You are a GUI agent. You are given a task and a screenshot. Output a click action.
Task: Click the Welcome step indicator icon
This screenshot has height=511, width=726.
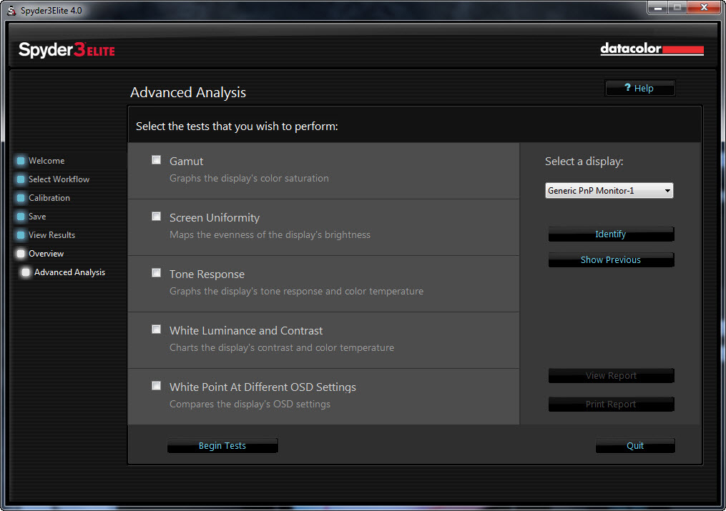[x=21, y=161]
